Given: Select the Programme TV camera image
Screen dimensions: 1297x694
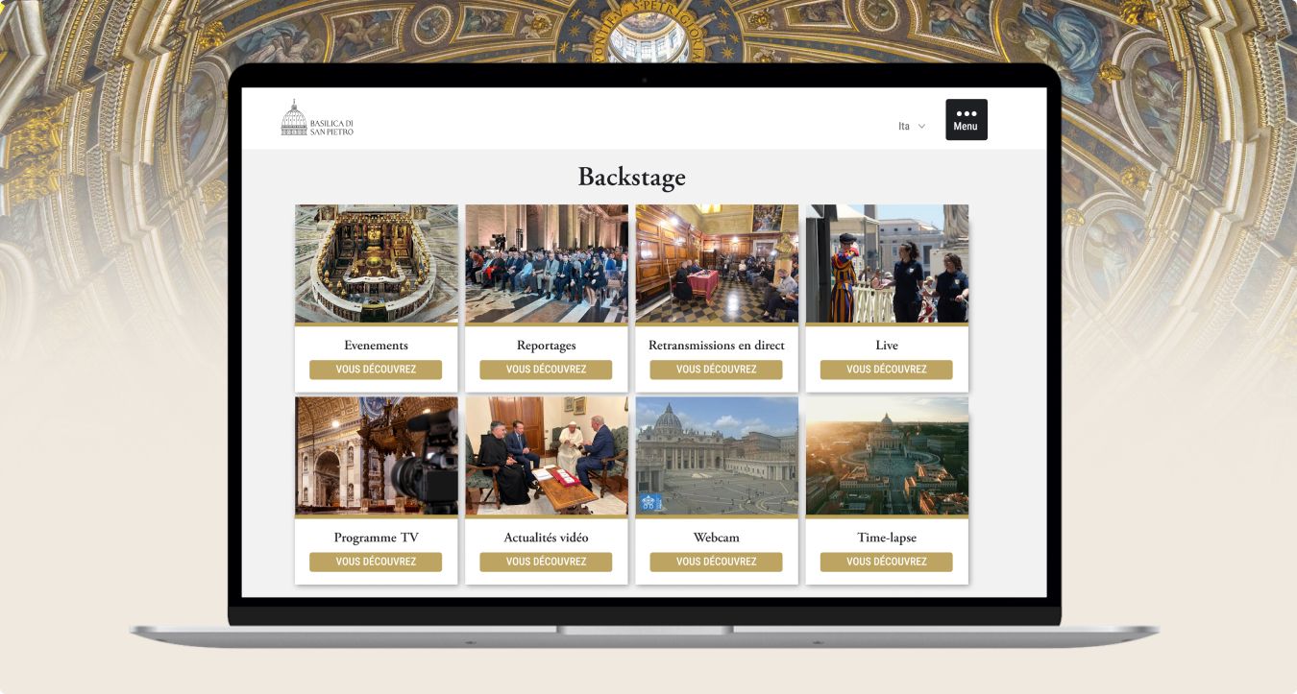Looking at the screenshot, I should point(376,456).
